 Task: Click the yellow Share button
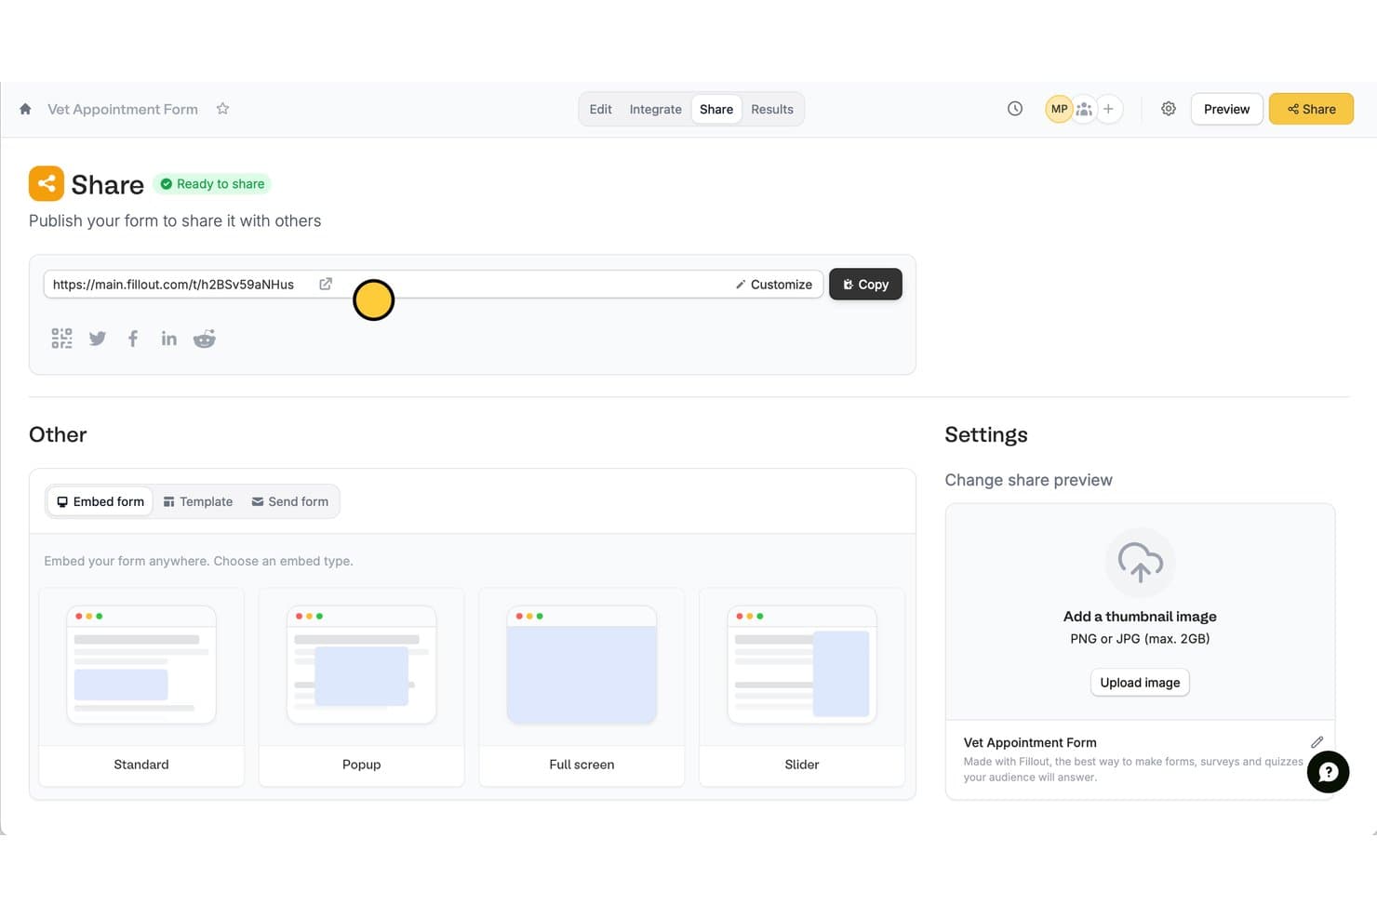[x=1311, y=109]
